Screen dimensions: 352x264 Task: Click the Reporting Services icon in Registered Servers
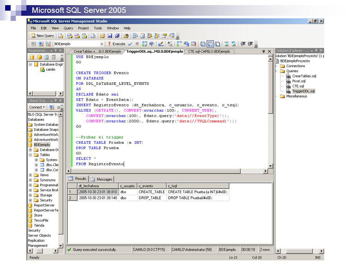point(47,57)
